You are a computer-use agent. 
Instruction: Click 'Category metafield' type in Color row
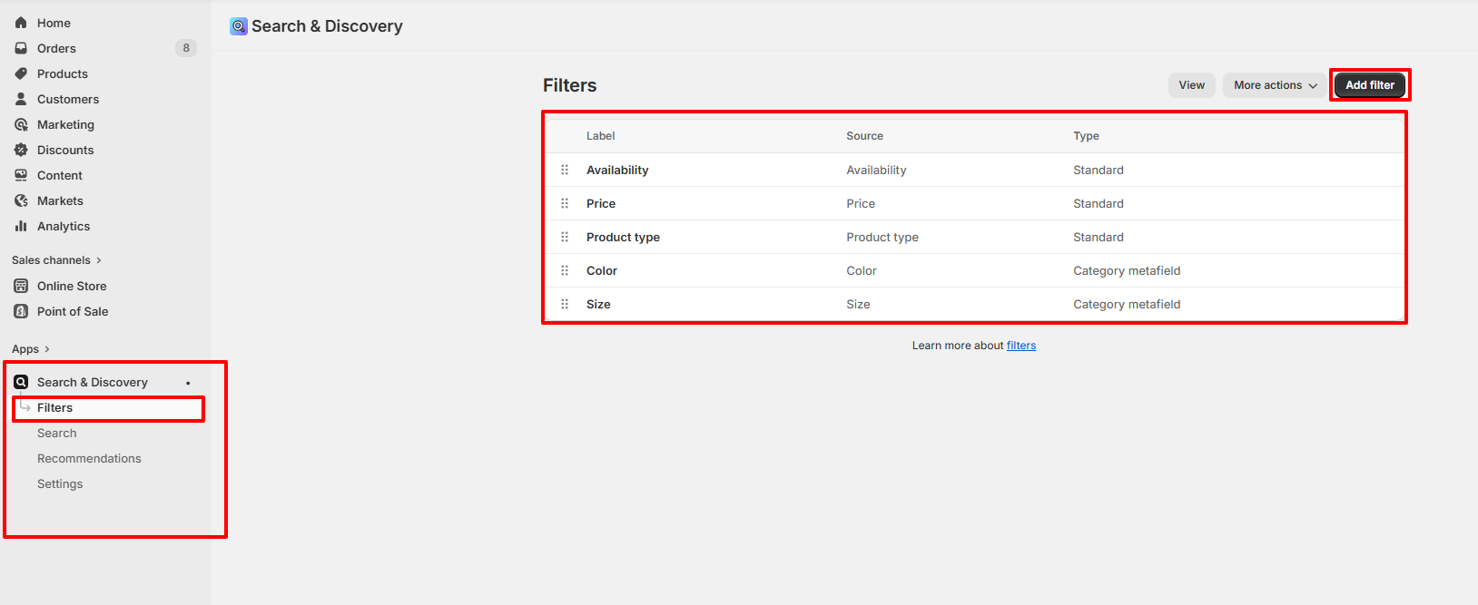pos(1127,270)
